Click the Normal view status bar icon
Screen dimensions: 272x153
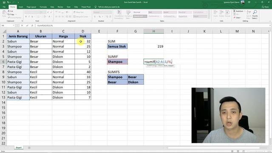point(232,151)
